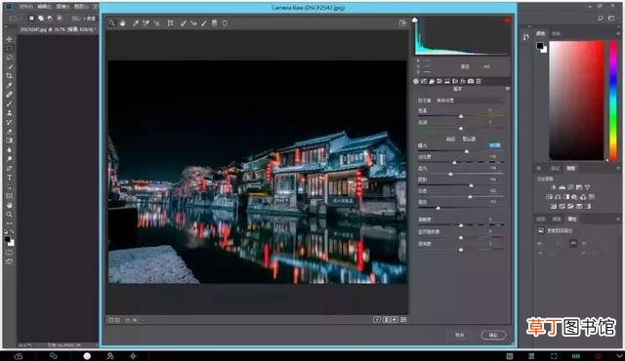Select the Graduated Filter tool
The image size is (625, 361).
(x=215, y=23)
